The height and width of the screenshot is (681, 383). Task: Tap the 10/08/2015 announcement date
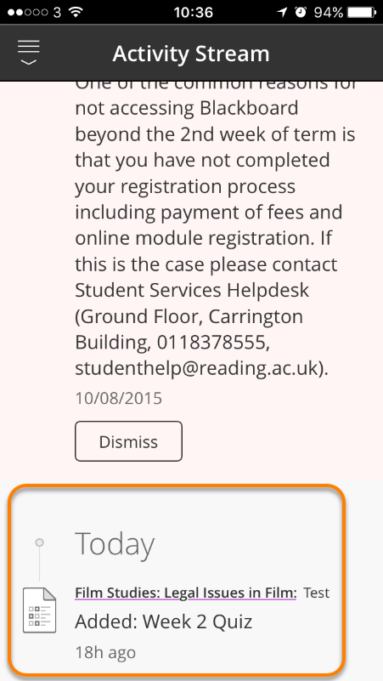point(118,398)
